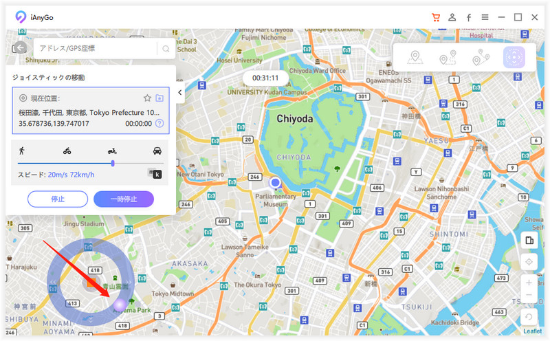Recenter map with crosshair icon
This screenshot has width=550, height=341.
point(529,262)
